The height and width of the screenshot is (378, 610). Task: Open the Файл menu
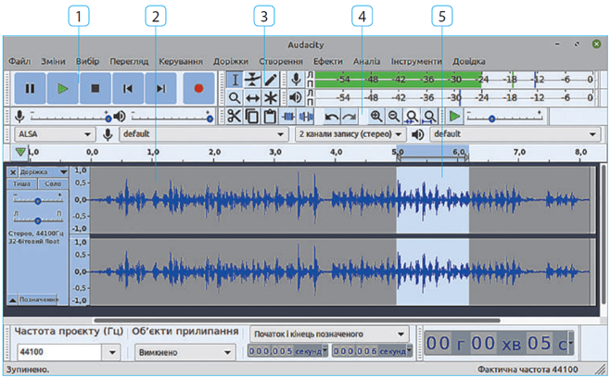(x=19, y=61)
